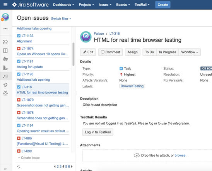The height and width of the screenshot is (171, 212).
Task: Refresh the issue list results
Action: pos(19,167)
